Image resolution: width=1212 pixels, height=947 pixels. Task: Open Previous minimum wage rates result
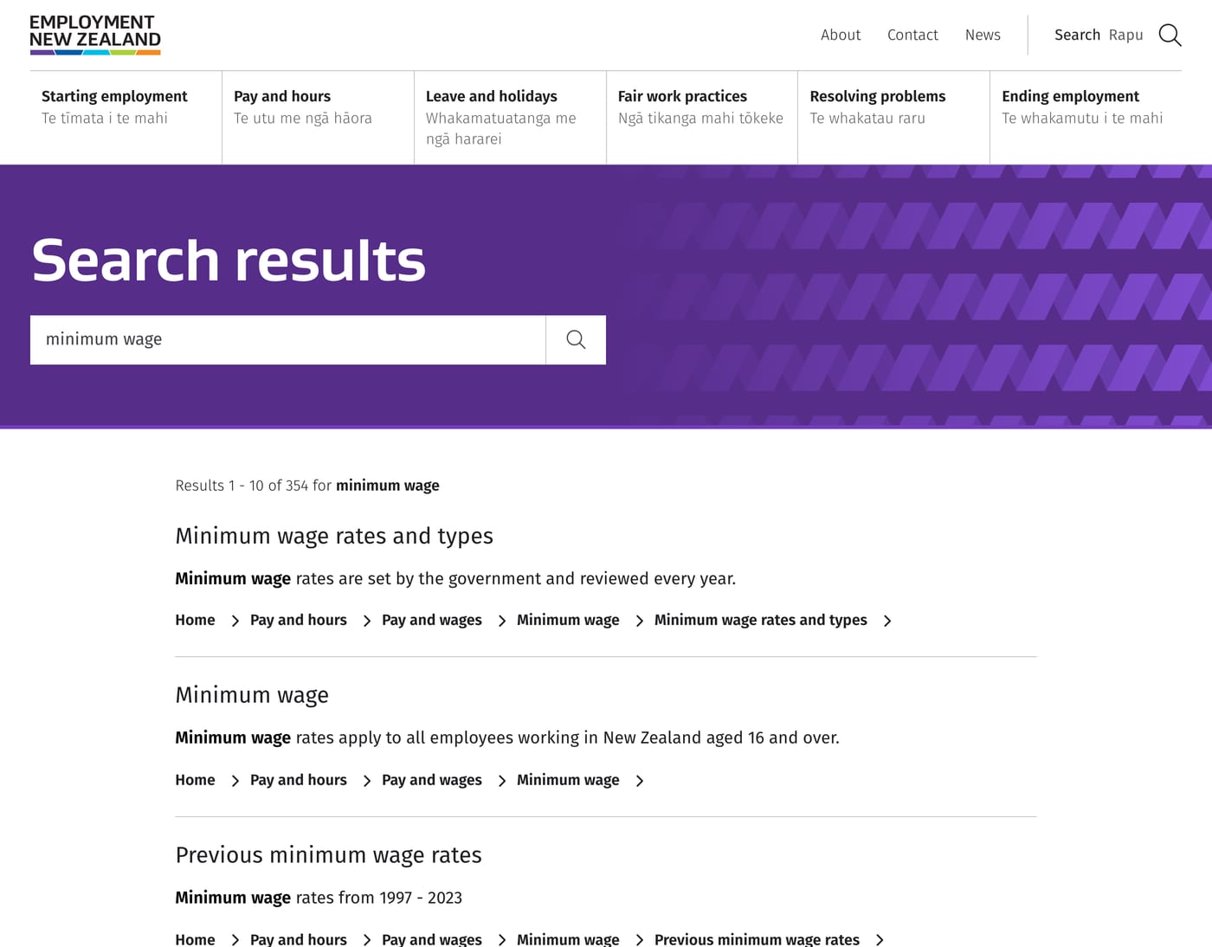click(328, 855)
